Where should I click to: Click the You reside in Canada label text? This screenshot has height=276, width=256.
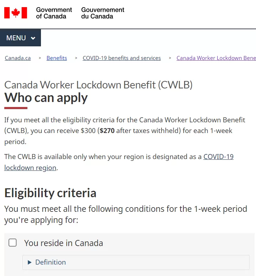[63, 243]
